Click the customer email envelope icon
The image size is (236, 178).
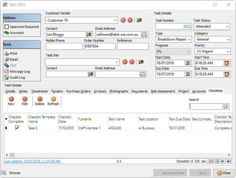(144, 35)
